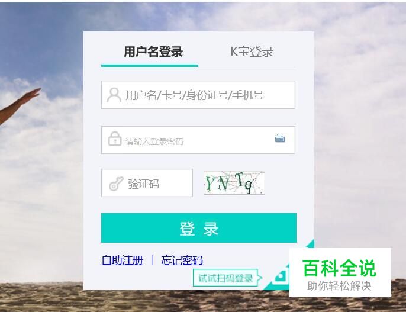Click the 试试扫码登录 tooltip
Viewport: 406px width, 312px height.
[x=225, y=278]
